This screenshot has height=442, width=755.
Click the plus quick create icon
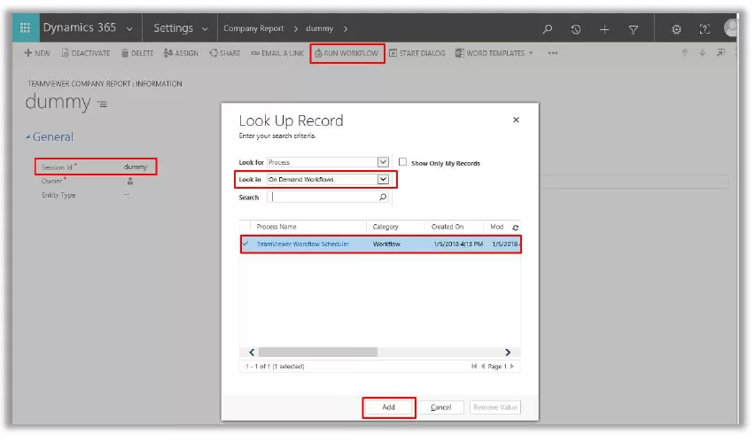[x=604, y=29]
